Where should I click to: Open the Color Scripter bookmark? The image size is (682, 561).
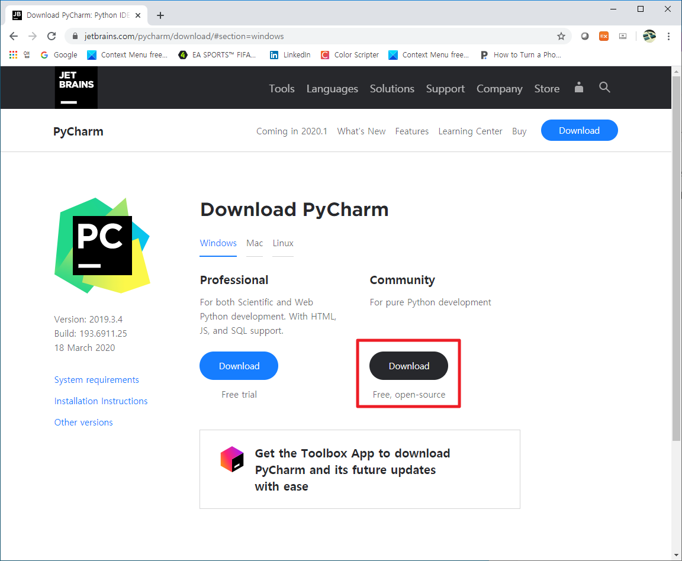point(350,55)
